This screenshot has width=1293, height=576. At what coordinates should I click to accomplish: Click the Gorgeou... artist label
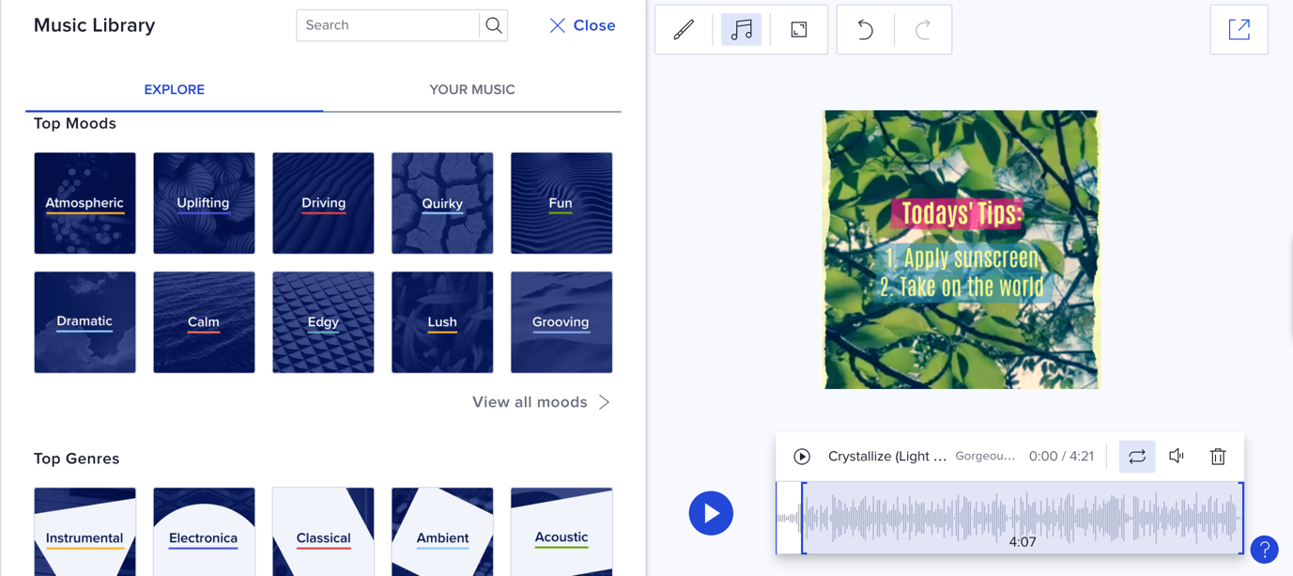coord(985,457)
